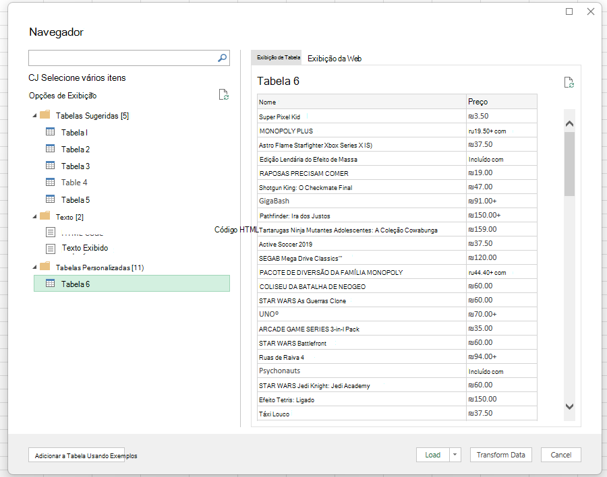This screenshot has width=607, height=477.
Task: Click the Transform Data button
Action: click(501, 455)
